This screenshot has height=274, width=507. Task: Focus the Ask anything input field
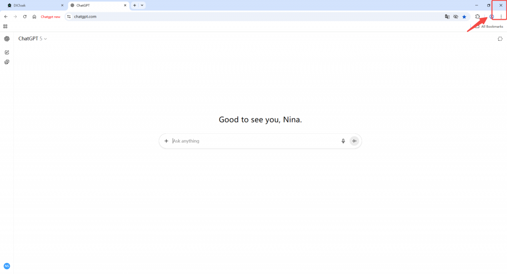coord(255,141)
